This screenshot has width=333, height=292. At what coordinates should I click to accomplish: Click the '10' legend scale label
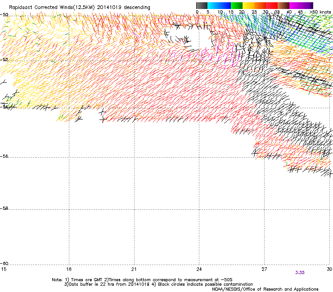220,12
